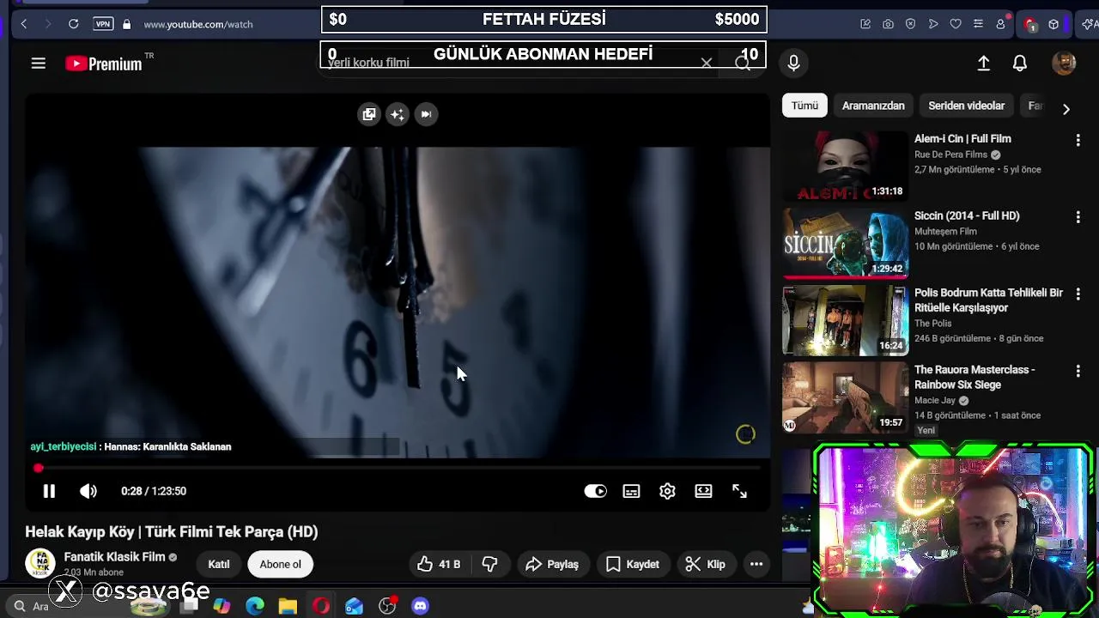Open the browser VPN badge

click(103, 24)
